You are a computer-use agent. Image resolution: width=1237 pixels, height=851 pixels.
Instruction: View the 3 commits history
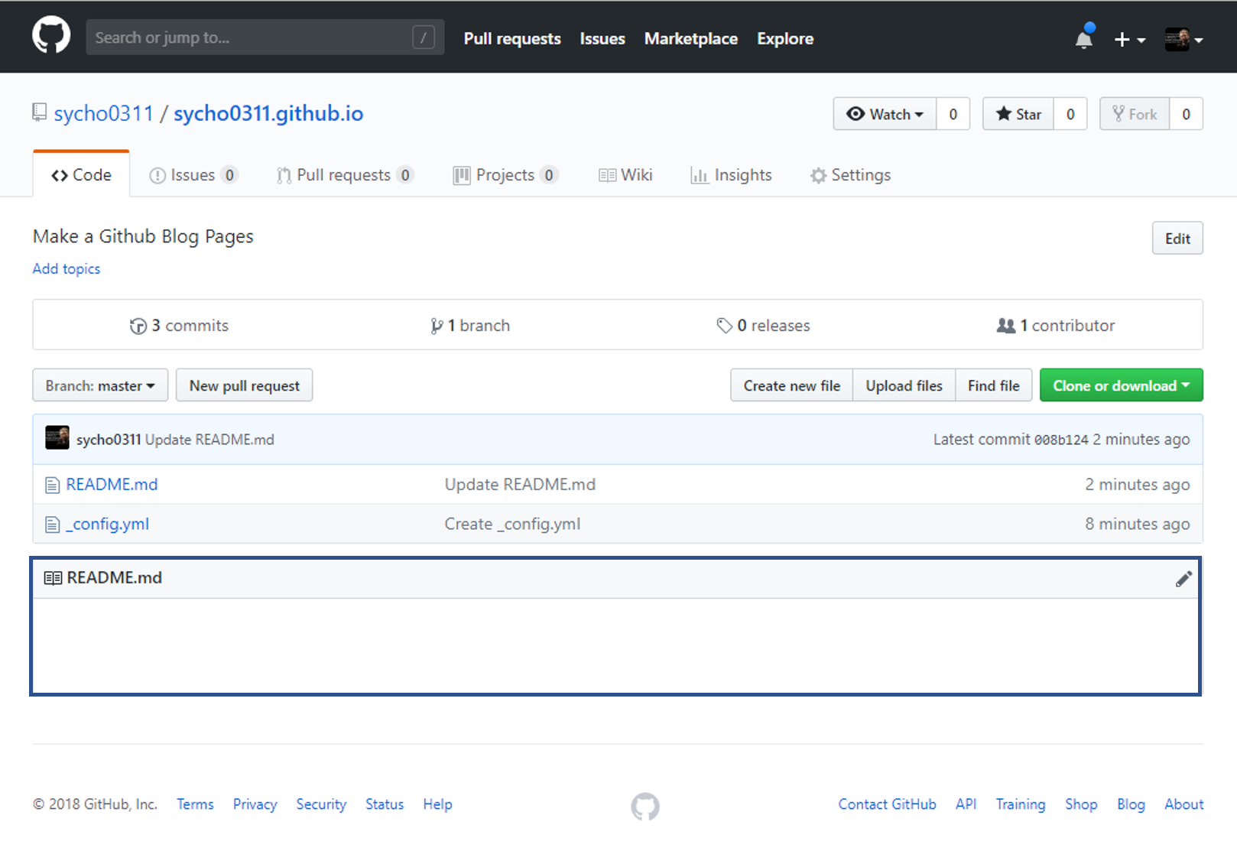[179, 326]
